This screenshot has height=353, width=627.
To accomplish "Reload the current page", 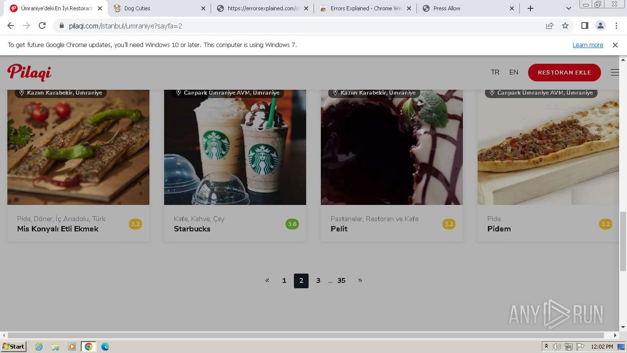I will click(x=42, y=25).
